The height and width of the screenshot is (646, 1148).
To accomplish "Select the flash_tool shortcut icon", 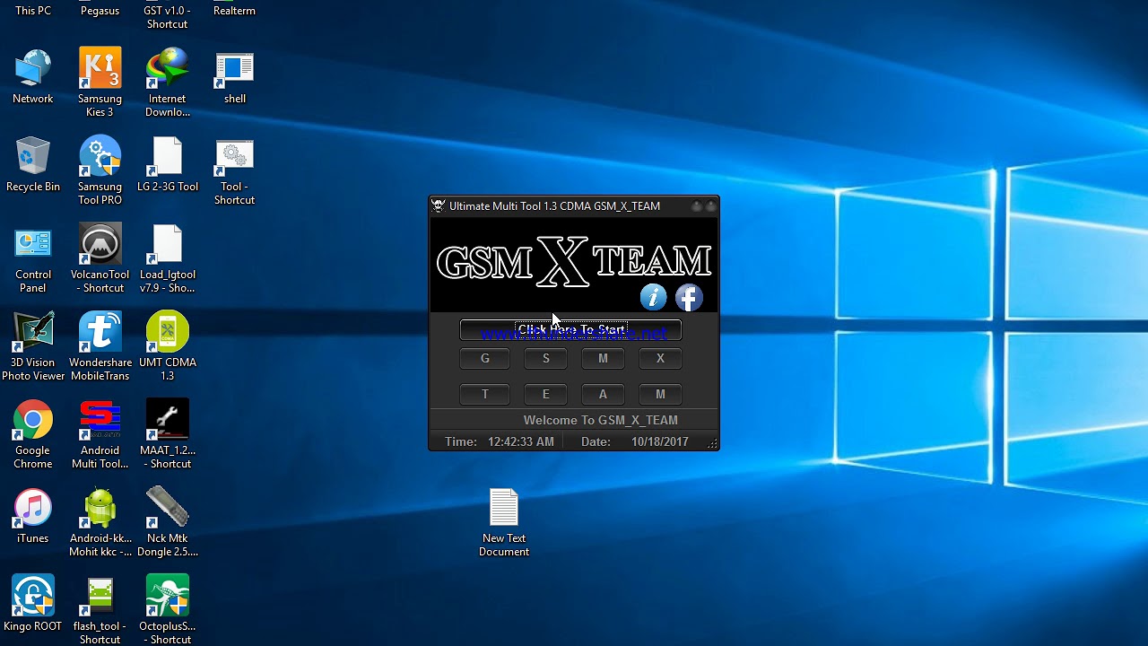I will [100, 610].
